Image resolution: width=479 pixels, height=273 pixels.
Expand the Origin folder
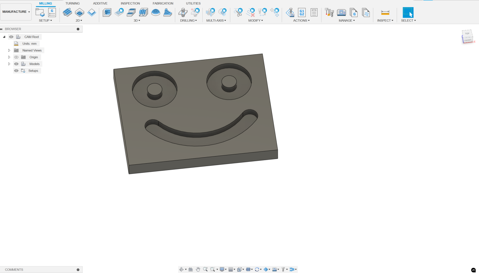(9, 57)
